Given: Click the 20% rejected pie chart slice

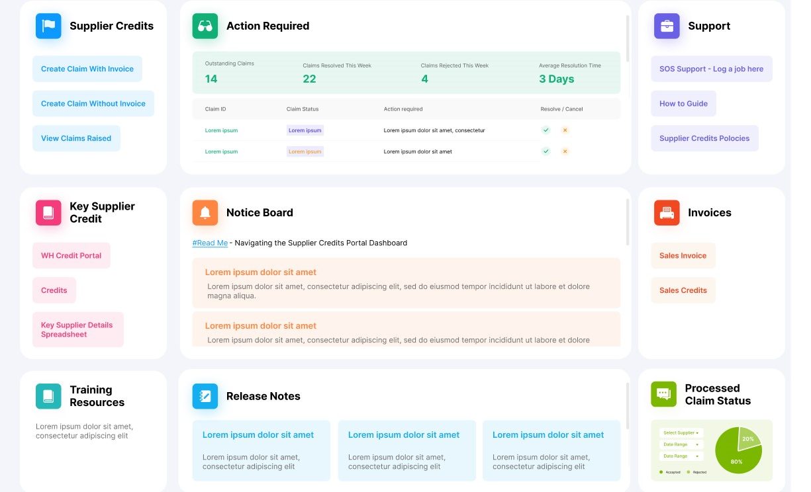Looking at the screenshot, I should (748, 438).
